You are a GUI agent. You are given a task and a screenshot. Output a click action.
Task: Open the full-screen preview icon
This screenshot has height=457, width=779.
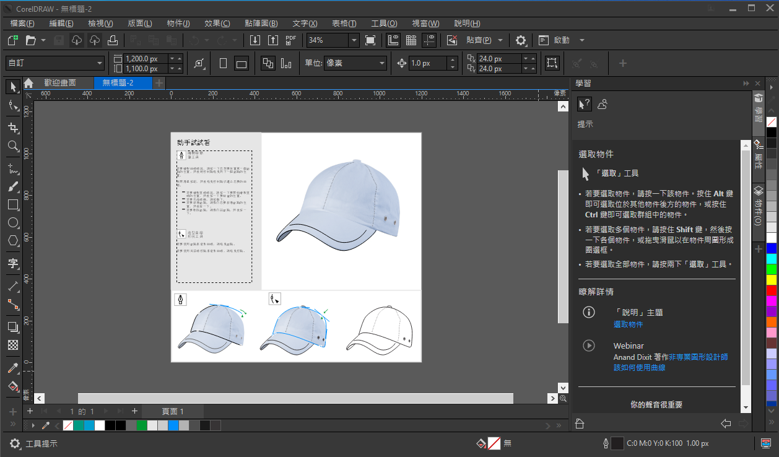point(370,40)
